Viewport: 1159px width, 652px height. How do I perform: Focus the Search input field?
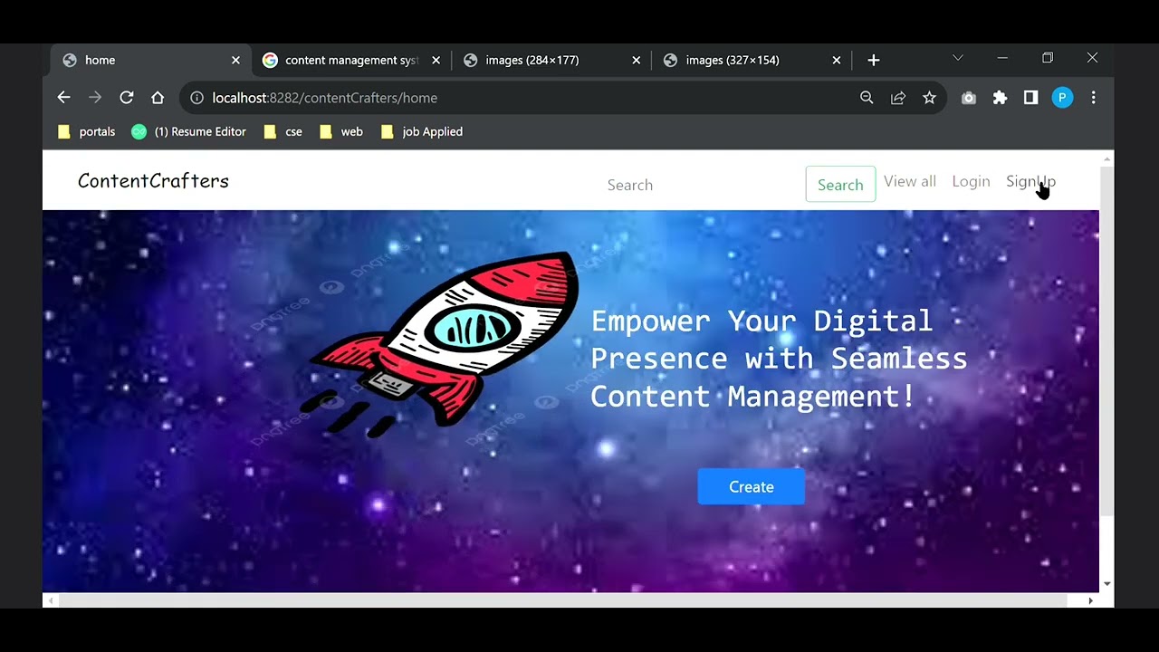(x=698, y=185)
